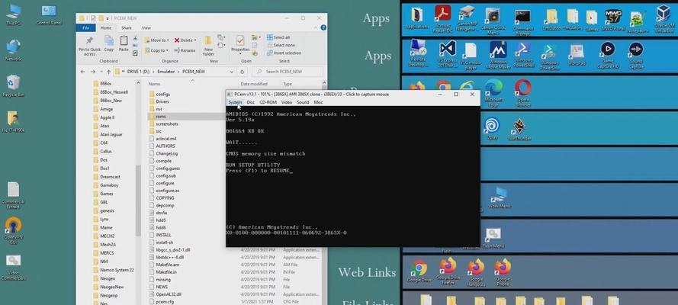Open the Properties ribbon icon
678x305 pixels.
tap(240, 44)
